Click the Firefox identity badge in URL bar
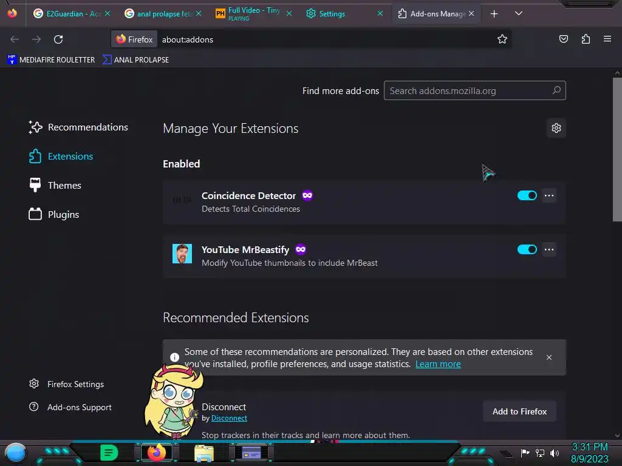This screenshot has height=466, width=622. [134, 39]
